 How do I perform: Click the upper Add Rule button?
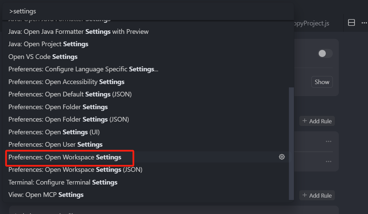pos(317,121)
